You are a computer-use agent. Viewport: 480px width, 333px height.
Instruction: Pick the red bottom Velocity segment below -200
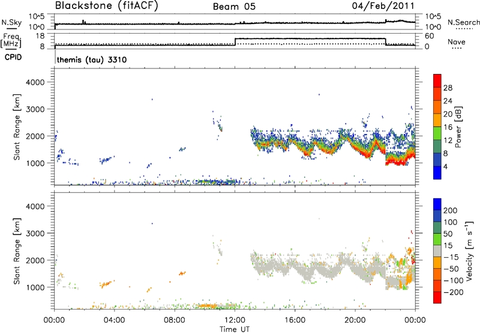(x=437, y=298)
